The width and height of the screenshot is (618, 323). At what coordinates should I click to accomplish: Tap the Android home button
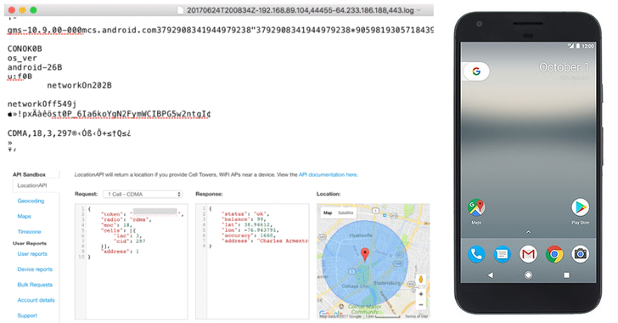[528, 275]
